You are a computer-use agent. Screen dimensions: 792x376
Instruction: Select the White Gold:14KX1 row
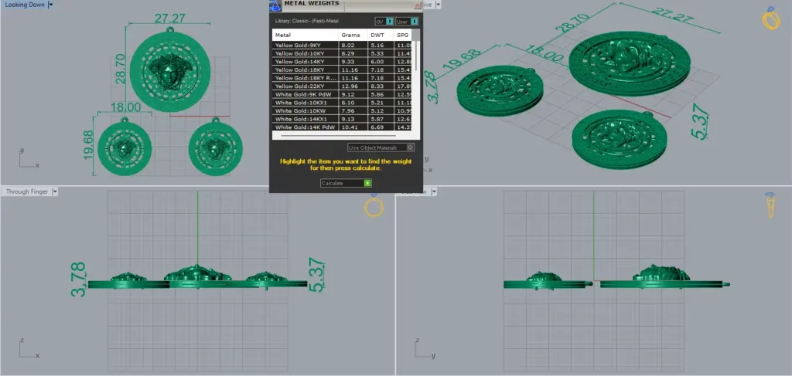tap(342, 120)
